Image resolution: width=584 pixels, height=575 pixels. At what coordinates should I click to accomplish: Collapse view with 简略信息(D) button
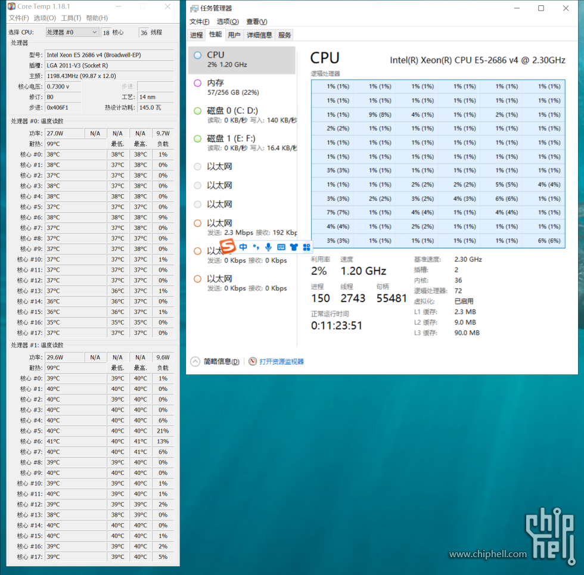[215, 362]
